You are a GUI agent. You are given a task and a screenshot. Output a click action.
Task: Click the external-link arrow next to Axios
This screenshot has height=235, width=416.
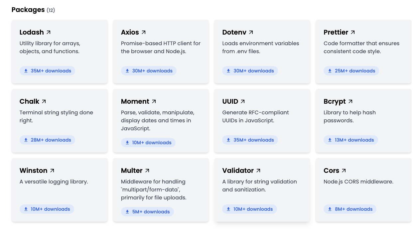[144, 32]
